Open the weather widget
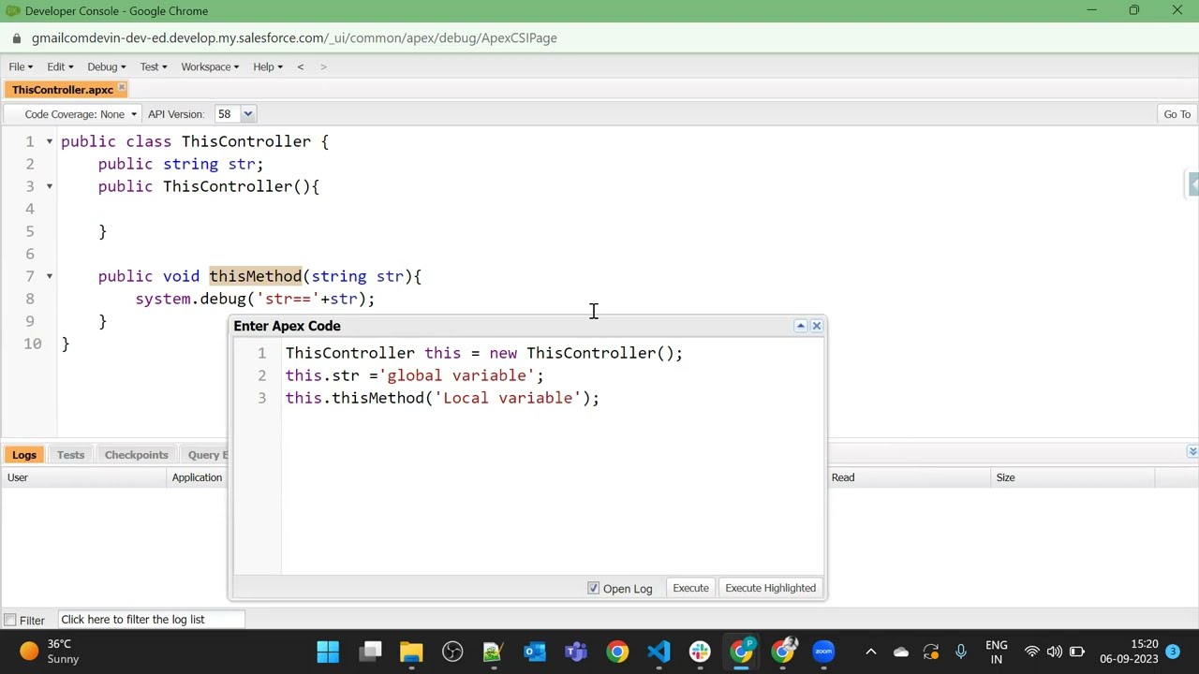 pyautogui.click(x=49, y=652)
